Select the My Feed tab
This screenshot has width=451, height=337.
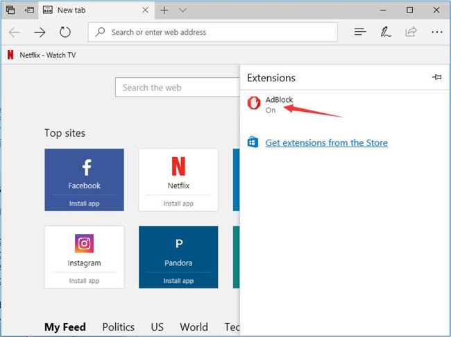65,327
